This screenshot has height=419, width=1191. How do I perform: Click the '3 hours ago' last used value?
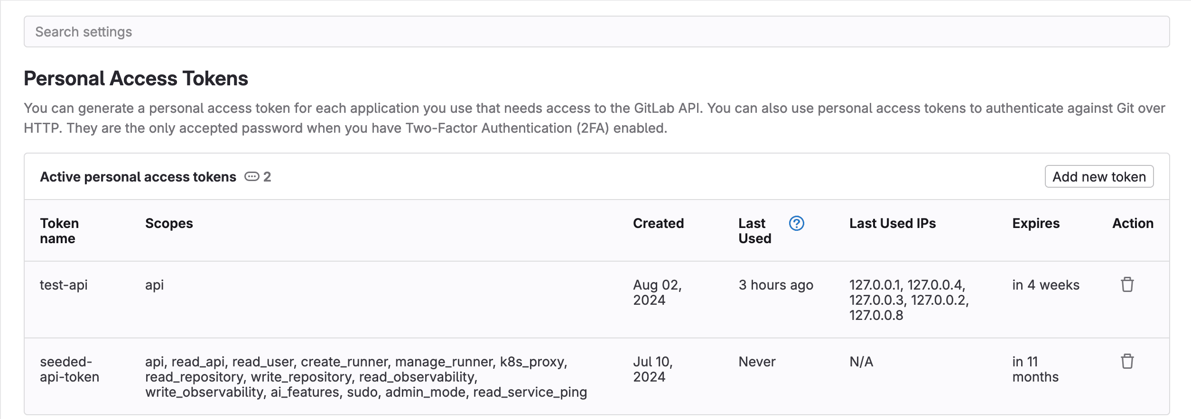(776, 285)
